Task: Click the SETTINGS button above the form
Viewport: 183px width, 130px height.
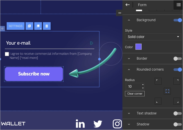Action: click(x=16, y=26)
